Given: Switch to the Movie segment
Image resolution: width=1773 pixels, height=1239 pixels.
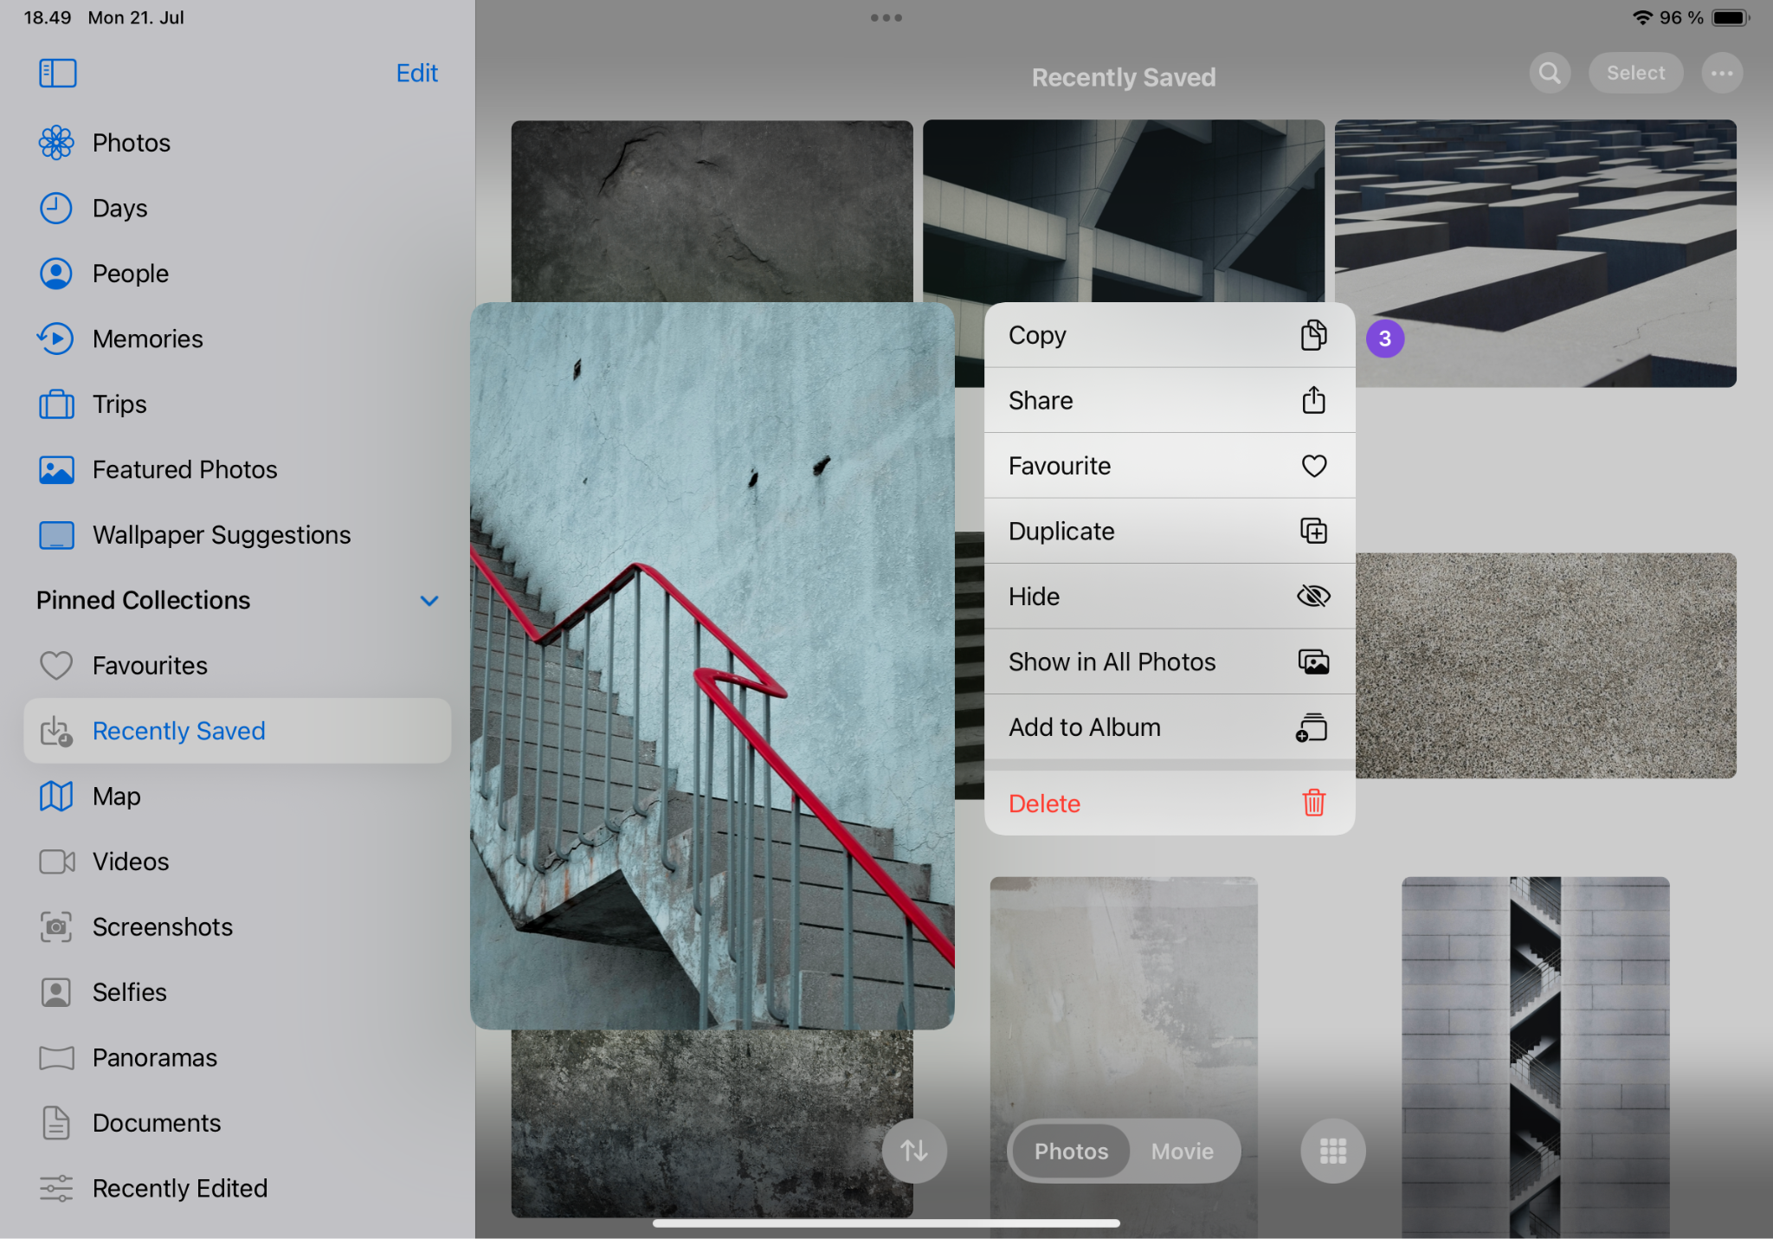Looking at the screenshot, I should coord(1182,1152).
